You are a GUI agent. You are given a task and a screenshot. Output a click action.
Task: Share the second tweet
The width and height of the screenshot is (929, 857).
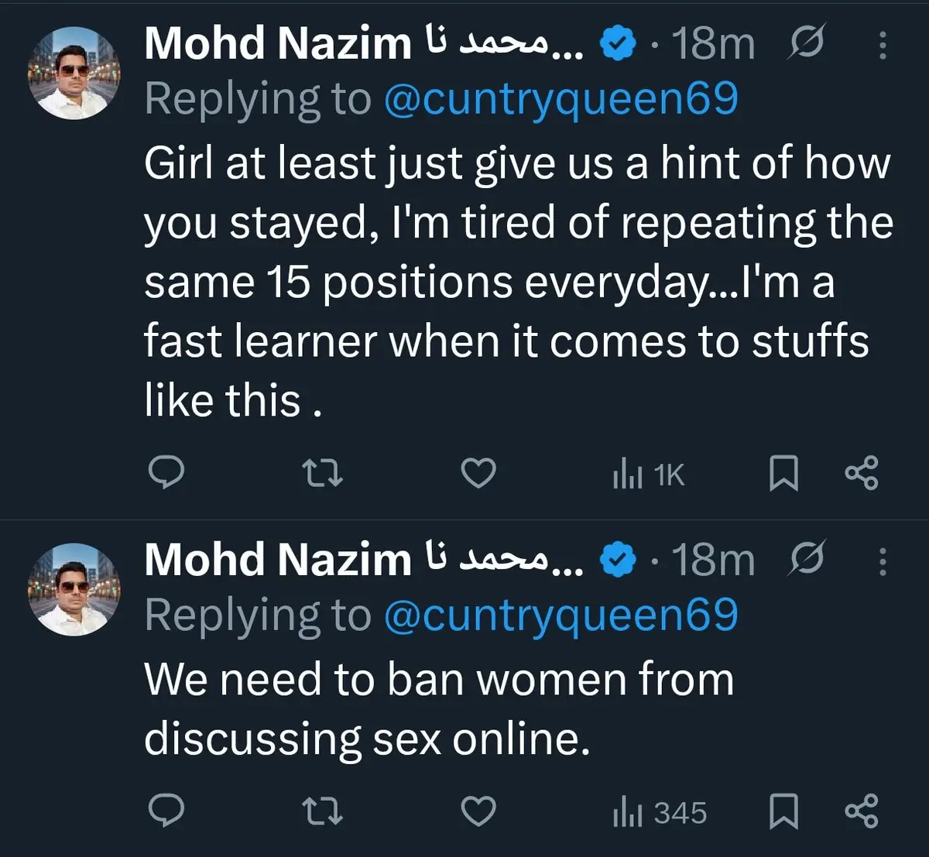tap(862, 811)
